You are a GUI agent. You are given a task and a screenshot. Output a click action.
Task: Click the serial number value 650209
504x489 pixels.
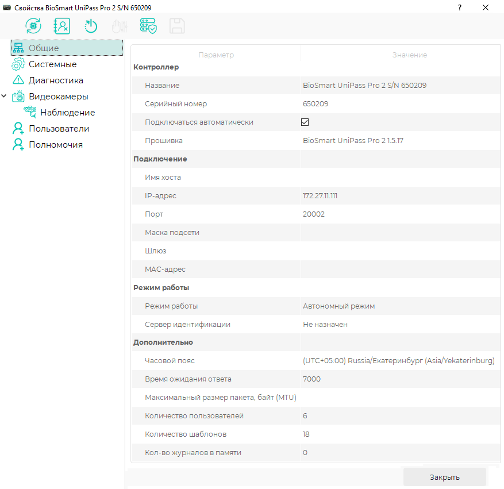(x=316, y=104)
